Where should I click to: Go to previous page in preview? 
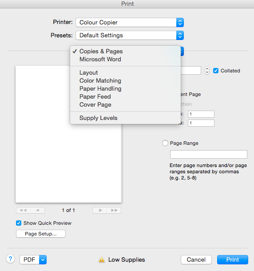coord(37,210)
